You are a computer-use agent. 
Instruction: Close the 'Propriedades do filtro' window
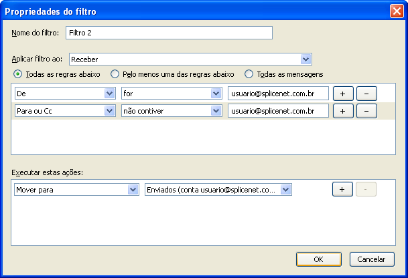click(x=397, y=11)
